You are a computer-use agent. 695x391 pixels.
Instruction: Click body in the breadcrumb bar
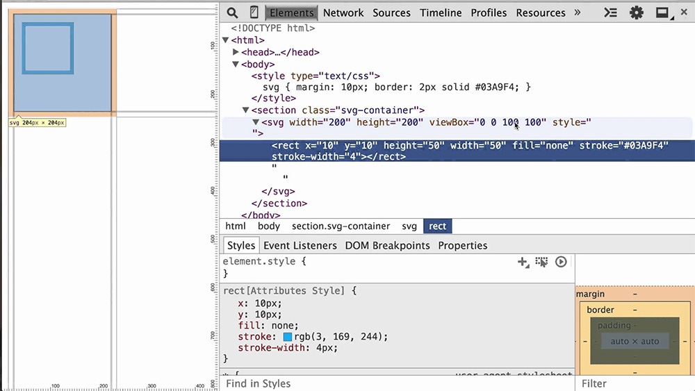click(x=268, y=226)
